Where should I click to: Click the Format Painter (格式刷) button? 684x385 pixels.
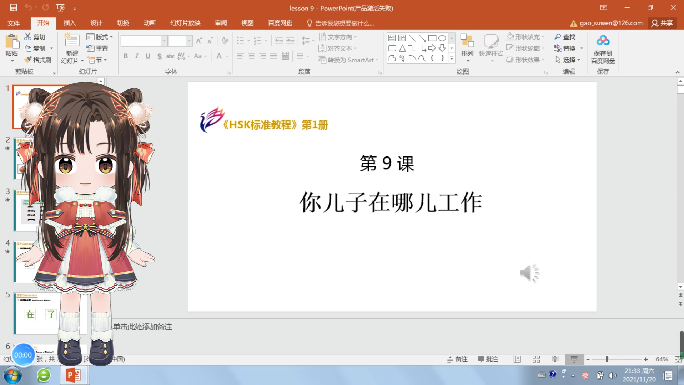click(38, 60)
